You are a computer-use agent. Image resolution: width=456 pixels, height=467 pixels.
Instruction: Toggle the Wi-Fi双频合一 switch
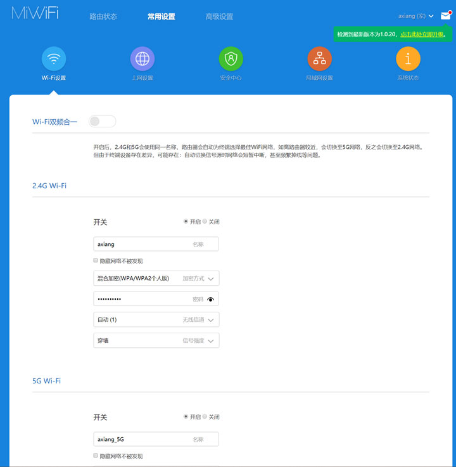102,121
